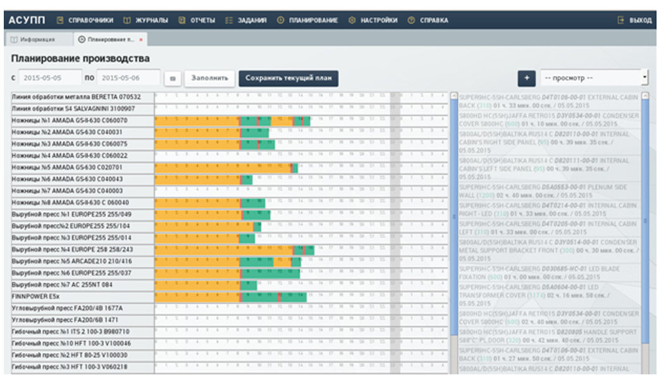Click orange bar on Ножницы №5 row

(x=223, y=168)
